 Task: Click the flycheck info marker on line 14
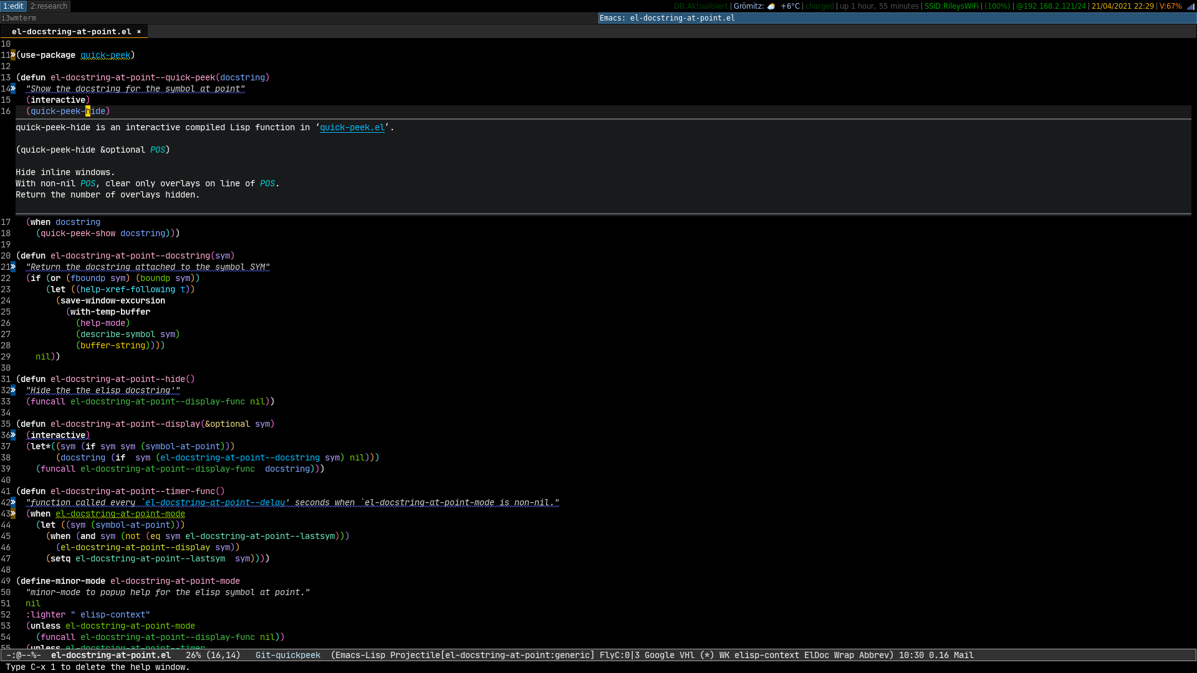13,89
